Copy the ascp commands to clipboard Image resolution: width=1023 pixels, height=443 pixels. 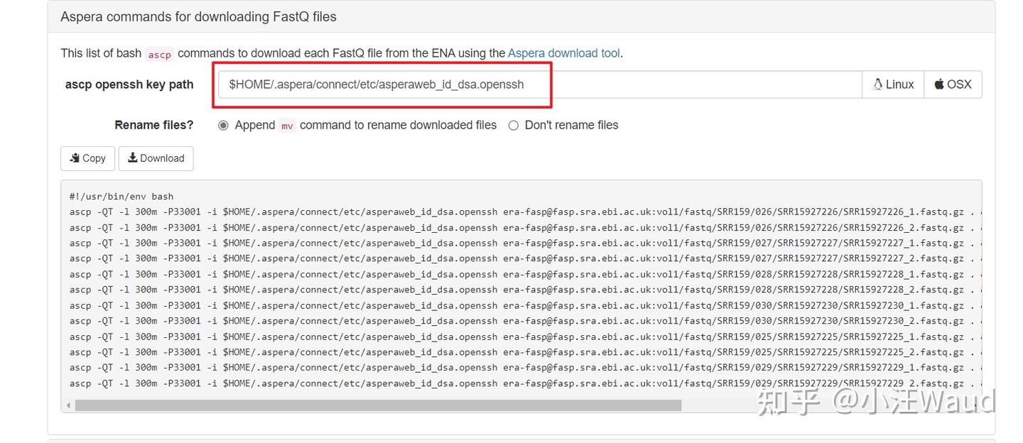click(x=88, y=158)
